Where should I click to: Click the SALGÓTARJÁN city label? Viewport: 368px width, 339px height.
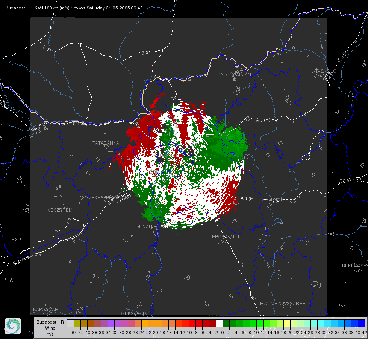coord(234,75)
